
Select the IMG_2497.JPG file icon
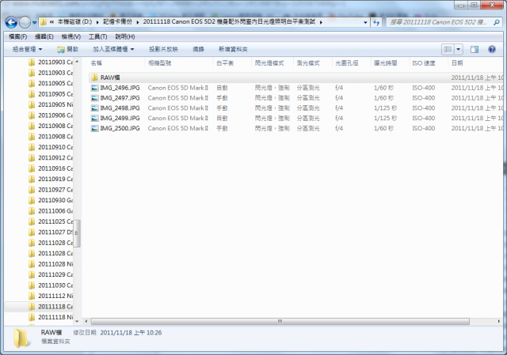coord(95,98)
